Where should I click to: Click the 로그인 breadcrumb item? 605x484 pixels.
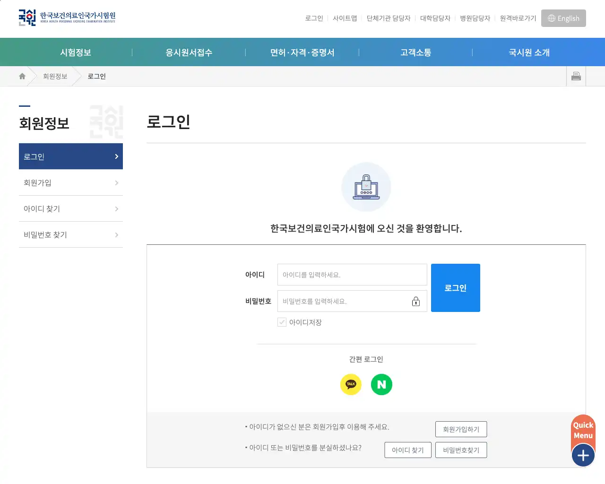pos(96,76)
